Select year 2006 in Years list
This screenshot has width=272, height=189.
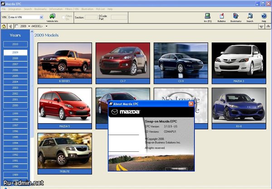15,70
